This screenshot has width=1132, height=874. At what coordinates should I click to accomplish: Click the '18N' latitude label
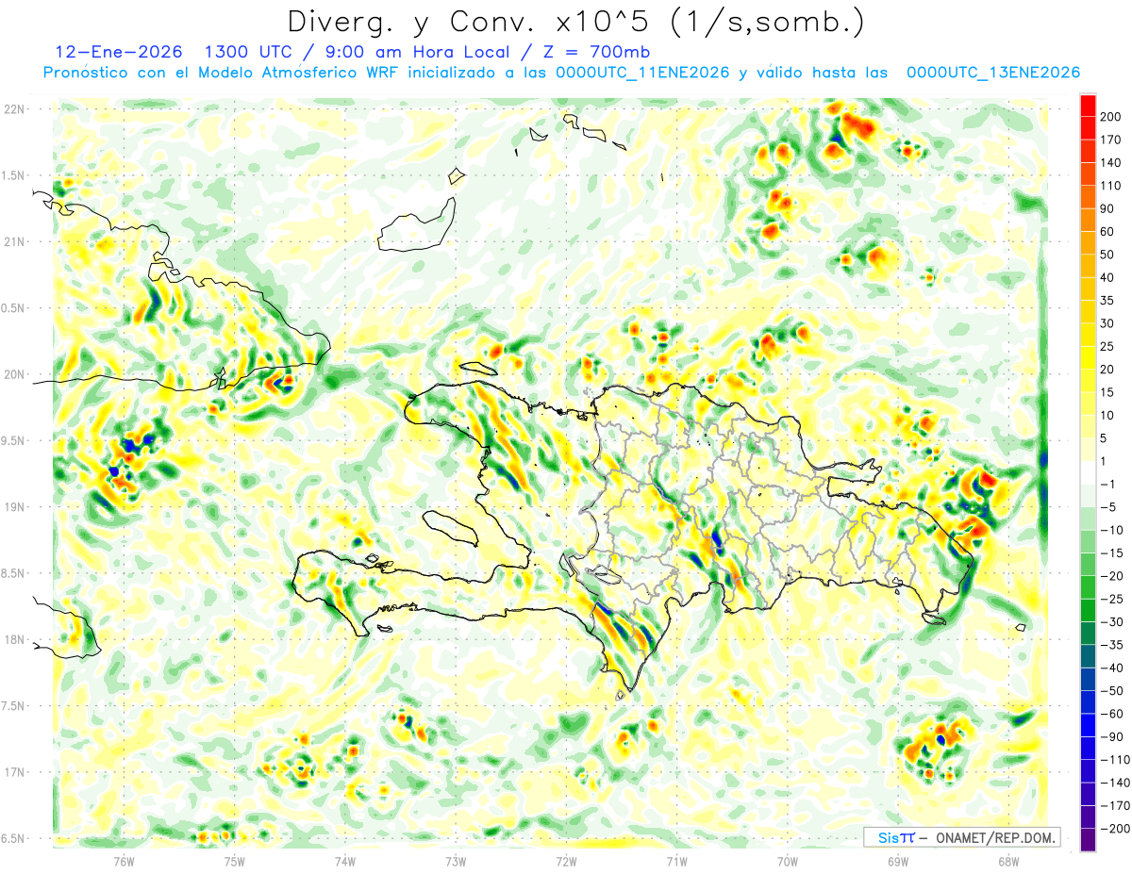coord(13,639)
